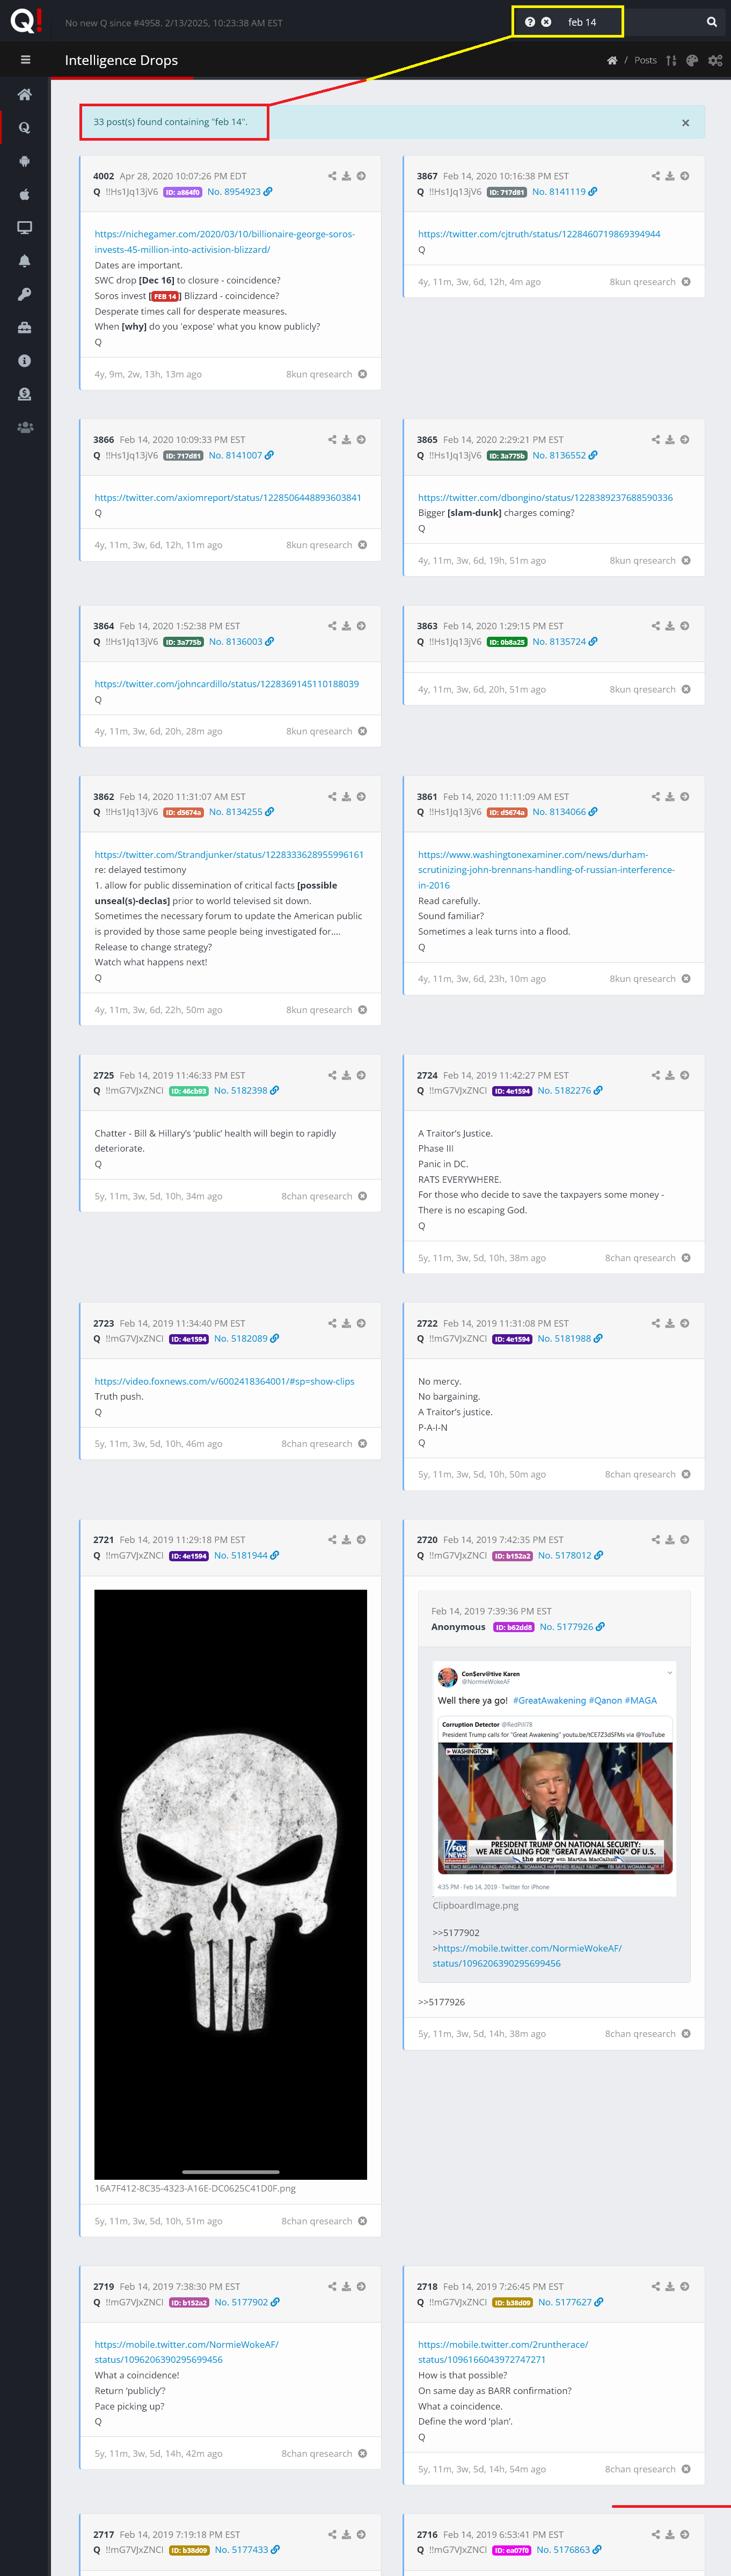Screen dimensions: 731x2576
Task: Open post 4002 via the arrow icon
Action: pyautogui.click(x=361, y=176)
